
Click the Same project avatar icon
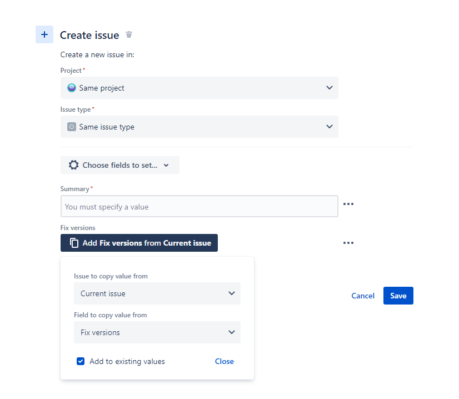click(x=72, y=88)
